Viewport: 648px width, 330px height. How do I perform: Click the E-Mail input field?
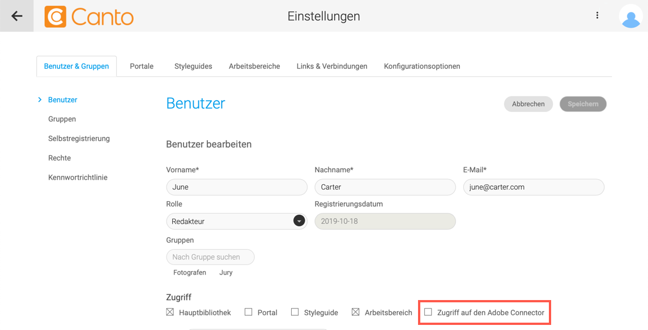coord(534,187)
